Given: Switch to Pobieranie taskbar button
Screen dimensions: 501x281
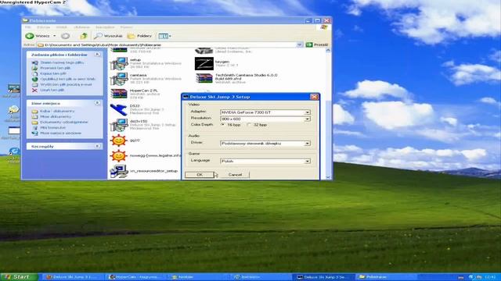Looking at the screenshot, I should pos(387,277).
